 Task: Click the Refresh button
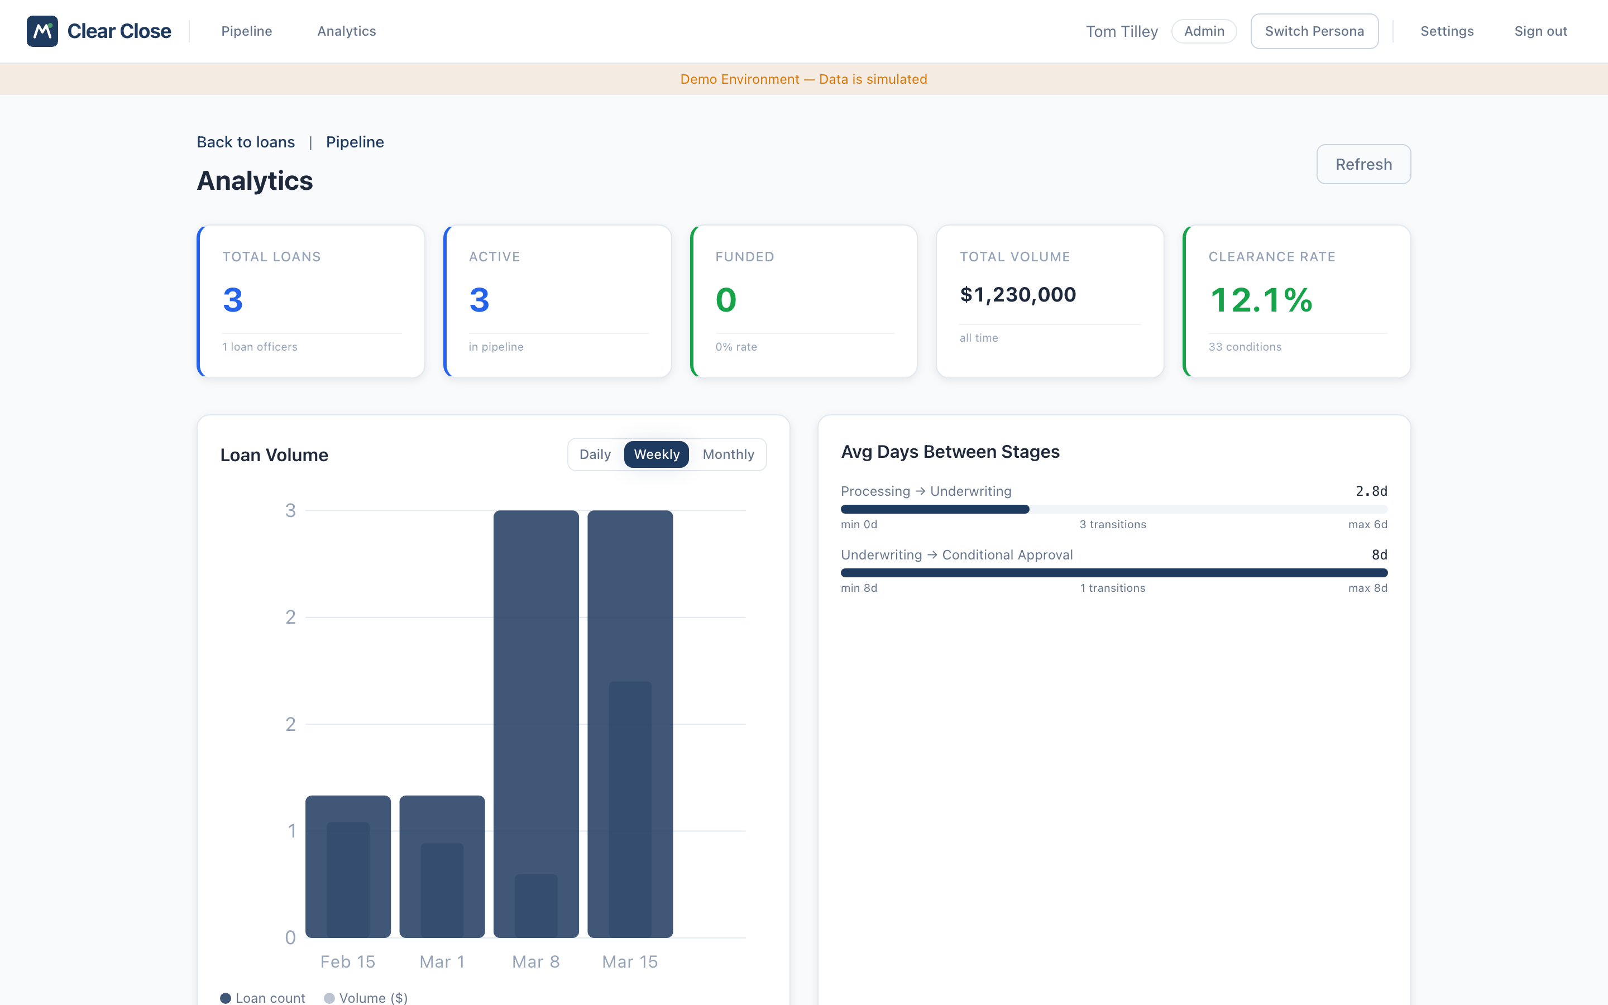(1363, 164)
